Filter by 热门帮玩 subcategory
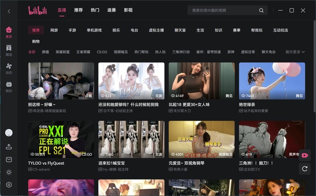316x196 pixels. 141,52
